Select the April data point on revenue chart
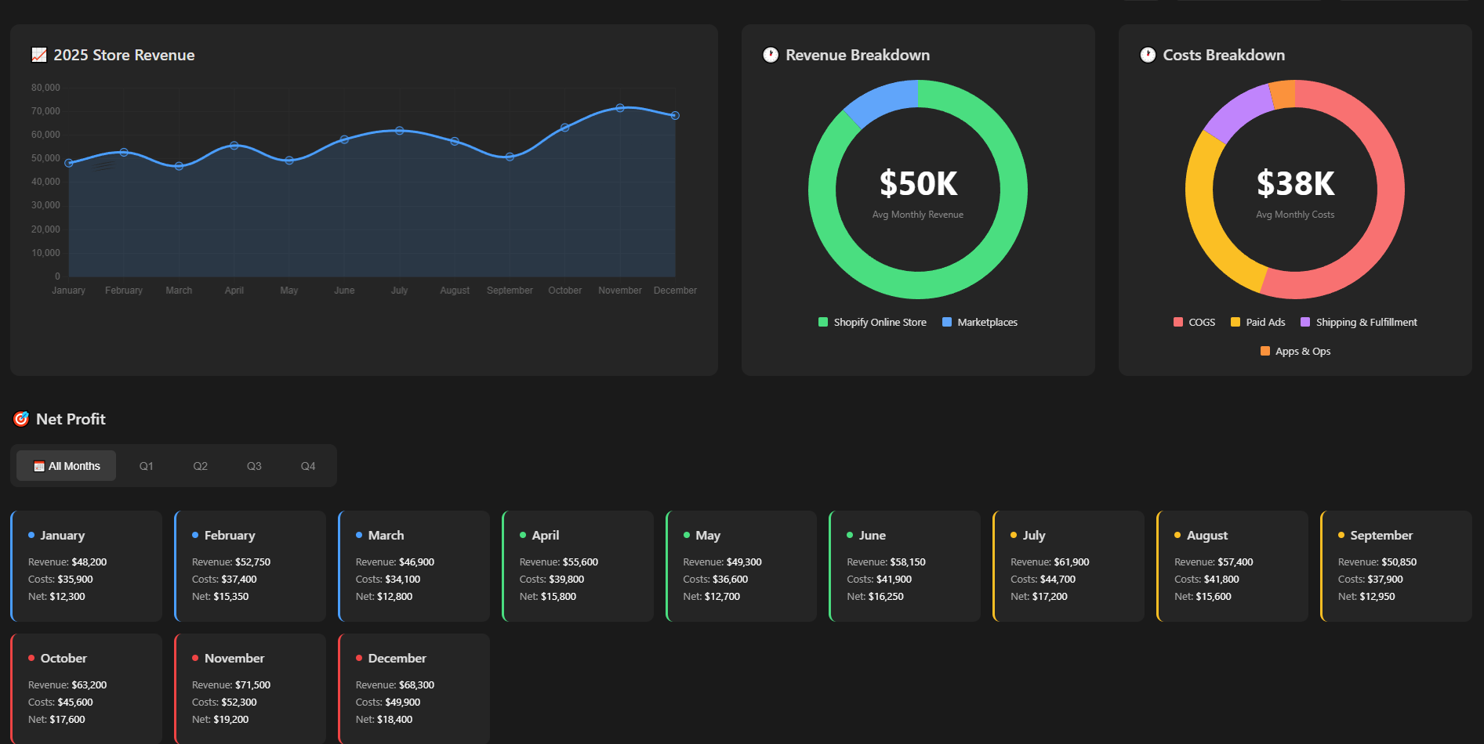The height and width of the screenshot is (744, 1484). (x=234, y=146)
